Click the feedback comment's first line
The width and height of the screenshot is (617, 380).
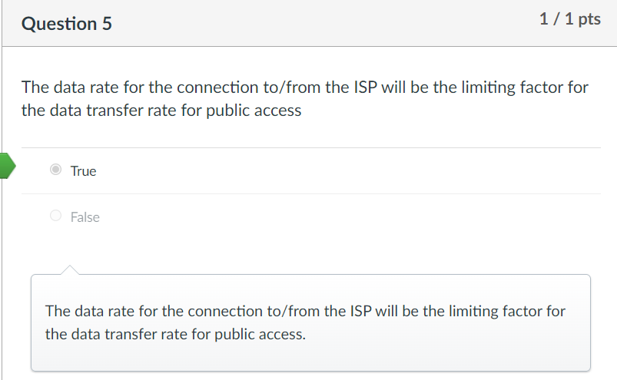coord(305,311)
